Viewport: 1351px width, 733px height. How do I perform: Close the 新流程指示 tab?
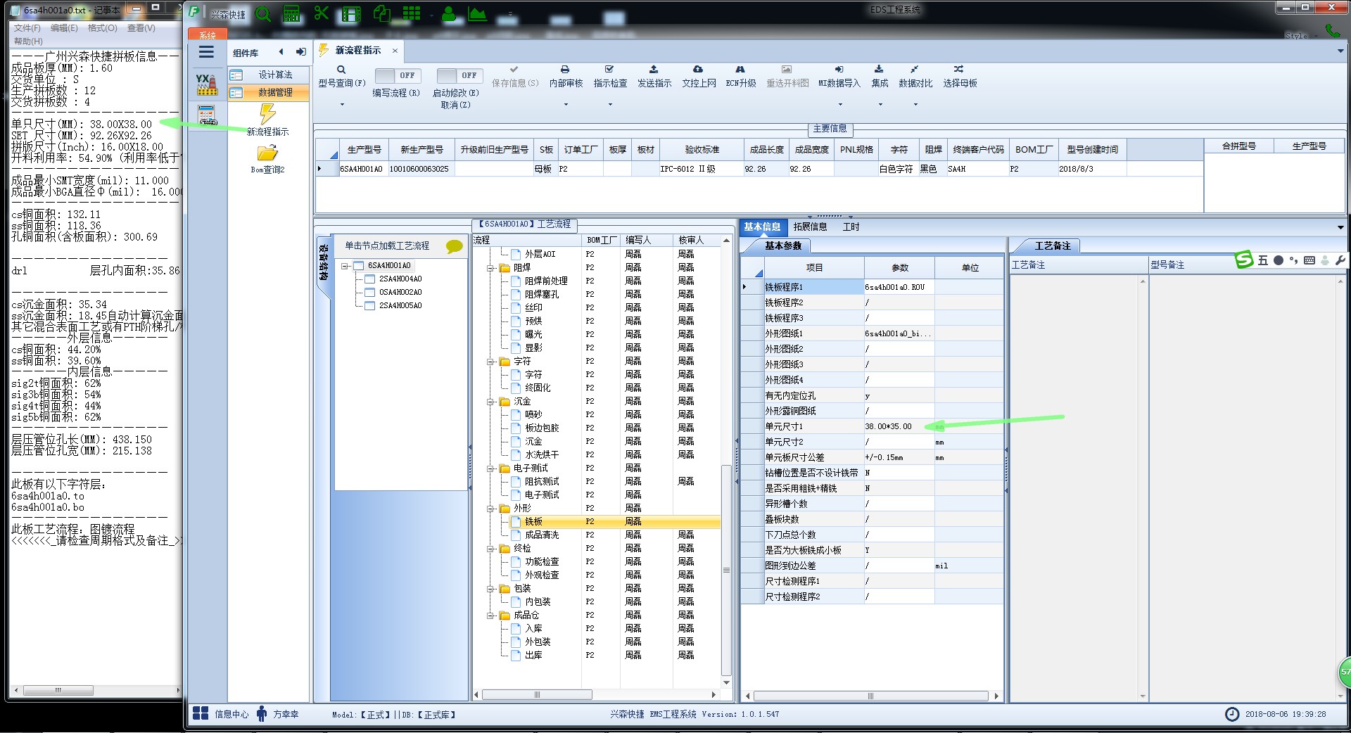point(395,51)
